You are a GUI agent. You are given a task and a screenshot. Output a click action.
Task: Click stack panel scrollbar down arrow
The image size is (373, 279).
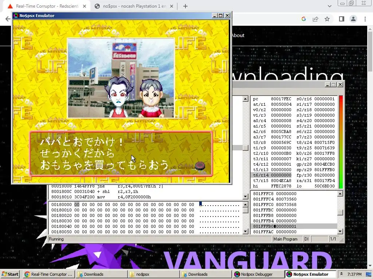click(340, 231)
